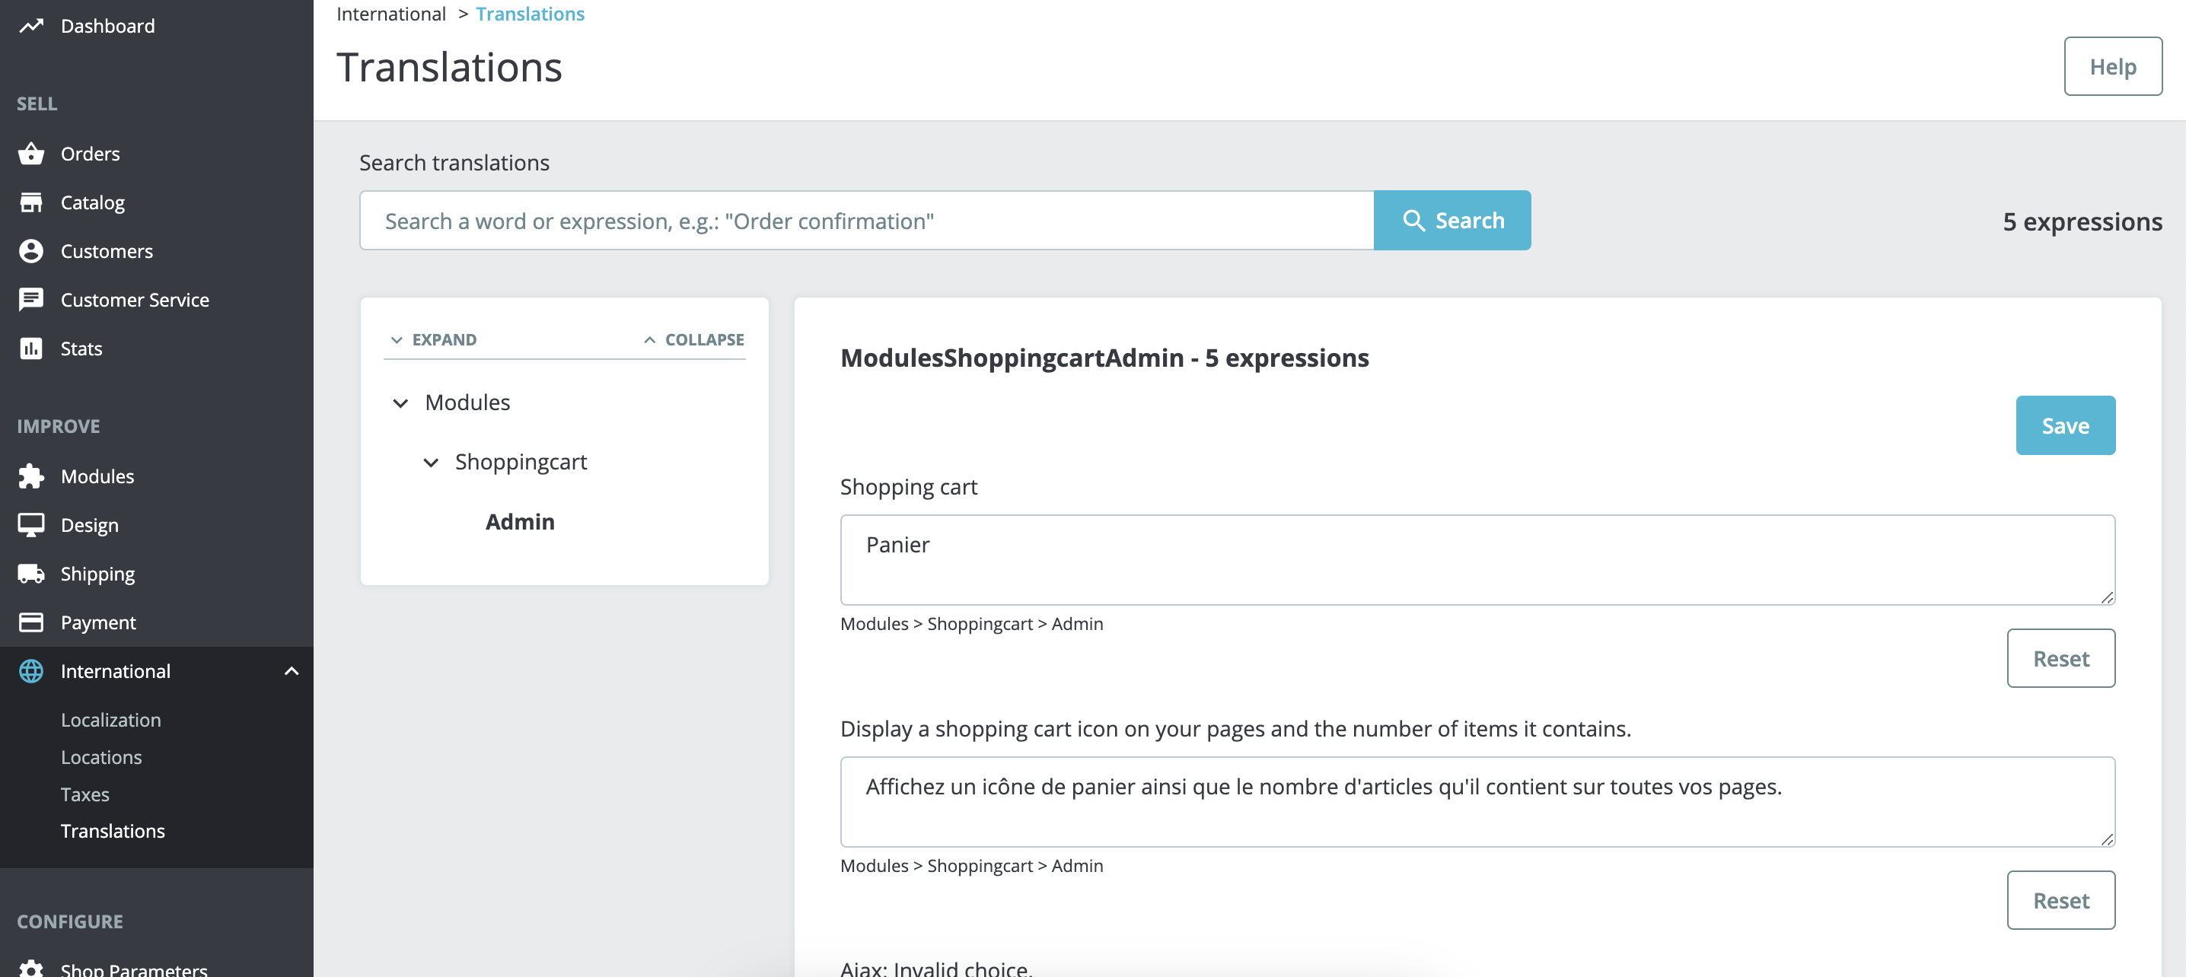Select the Orders icon in the sidebar
2186x977 pixels.
[x=31, y=154]
